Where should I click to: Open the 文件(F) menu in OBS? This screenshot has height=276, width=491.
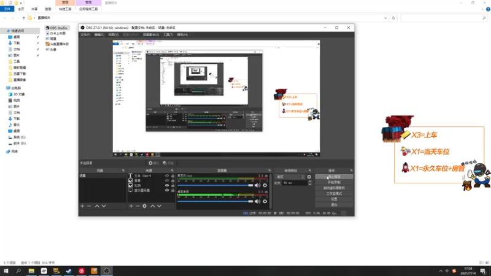coord(85,35)
